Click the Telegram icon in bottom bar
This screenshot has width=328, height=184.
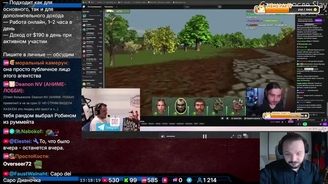click(189, 180)
